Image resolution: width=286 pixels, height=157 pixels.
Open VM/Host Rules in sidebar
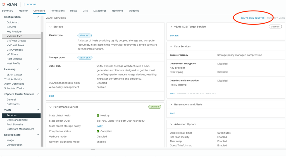(x=15, y=45)
